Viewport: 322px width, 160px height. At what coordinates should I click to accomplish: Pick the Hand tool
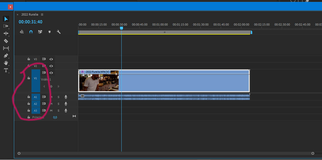coord(6,63)
